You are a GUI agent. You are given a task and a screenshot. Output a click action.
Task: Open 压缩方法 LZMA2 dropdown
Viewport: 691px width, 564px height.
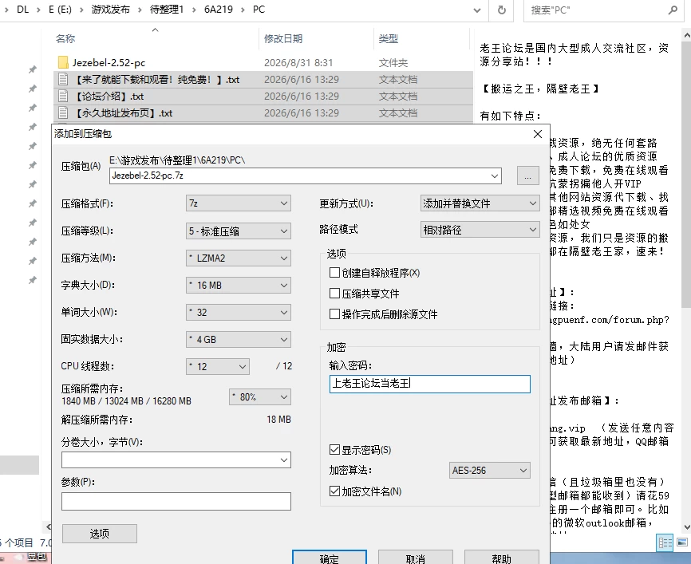(x=239, y=258)
